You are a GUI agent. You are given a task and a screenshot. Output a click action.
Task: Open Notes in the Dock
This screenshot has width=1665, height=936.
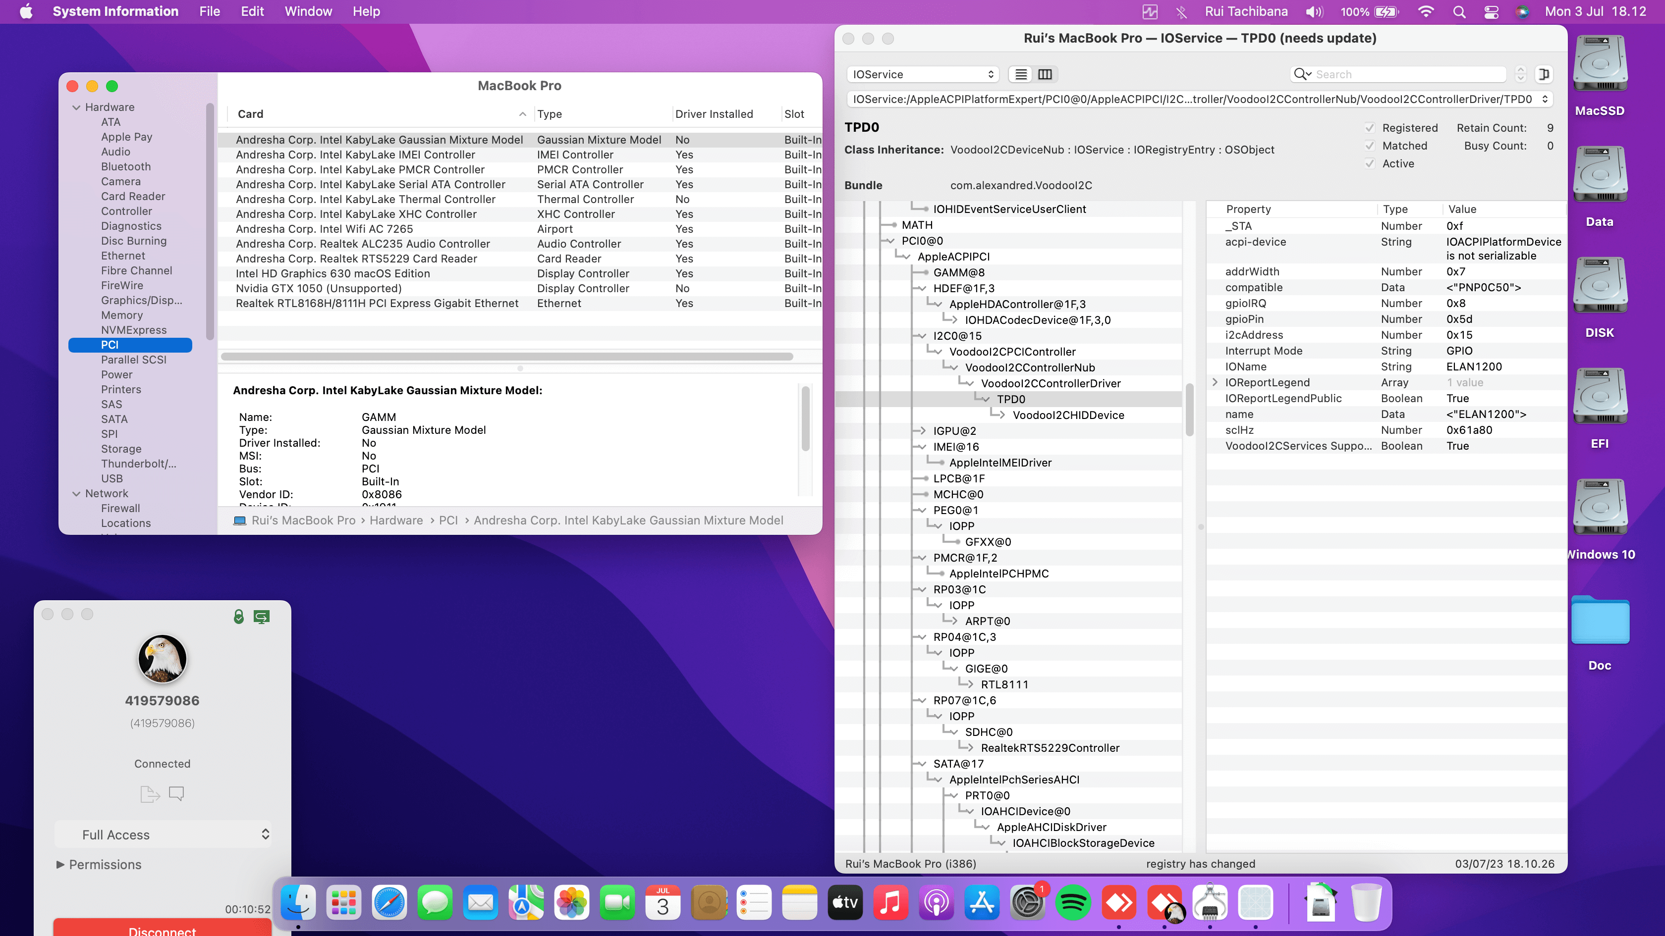pos(800,902)
